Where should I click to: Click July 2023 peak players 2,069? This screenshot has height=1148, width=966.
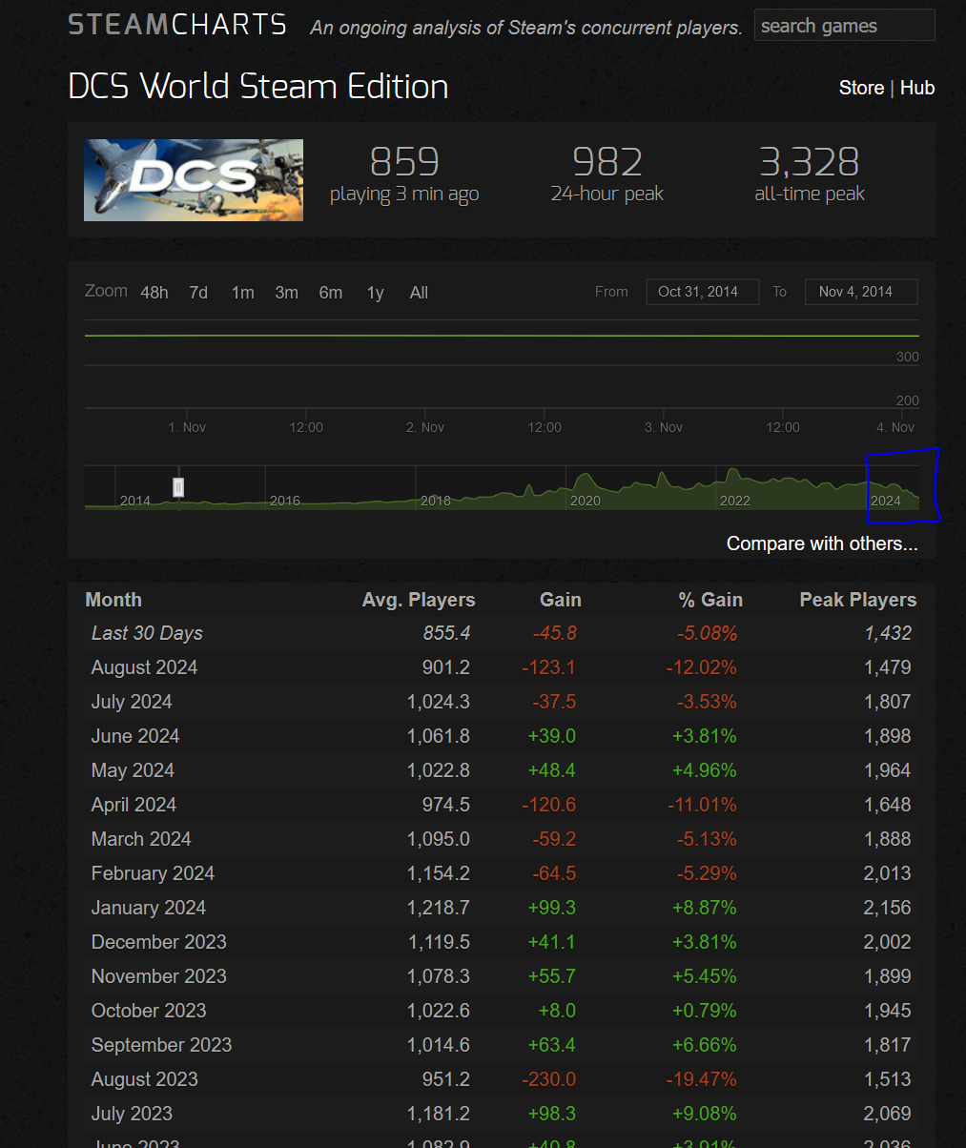tap(888, 1114)
